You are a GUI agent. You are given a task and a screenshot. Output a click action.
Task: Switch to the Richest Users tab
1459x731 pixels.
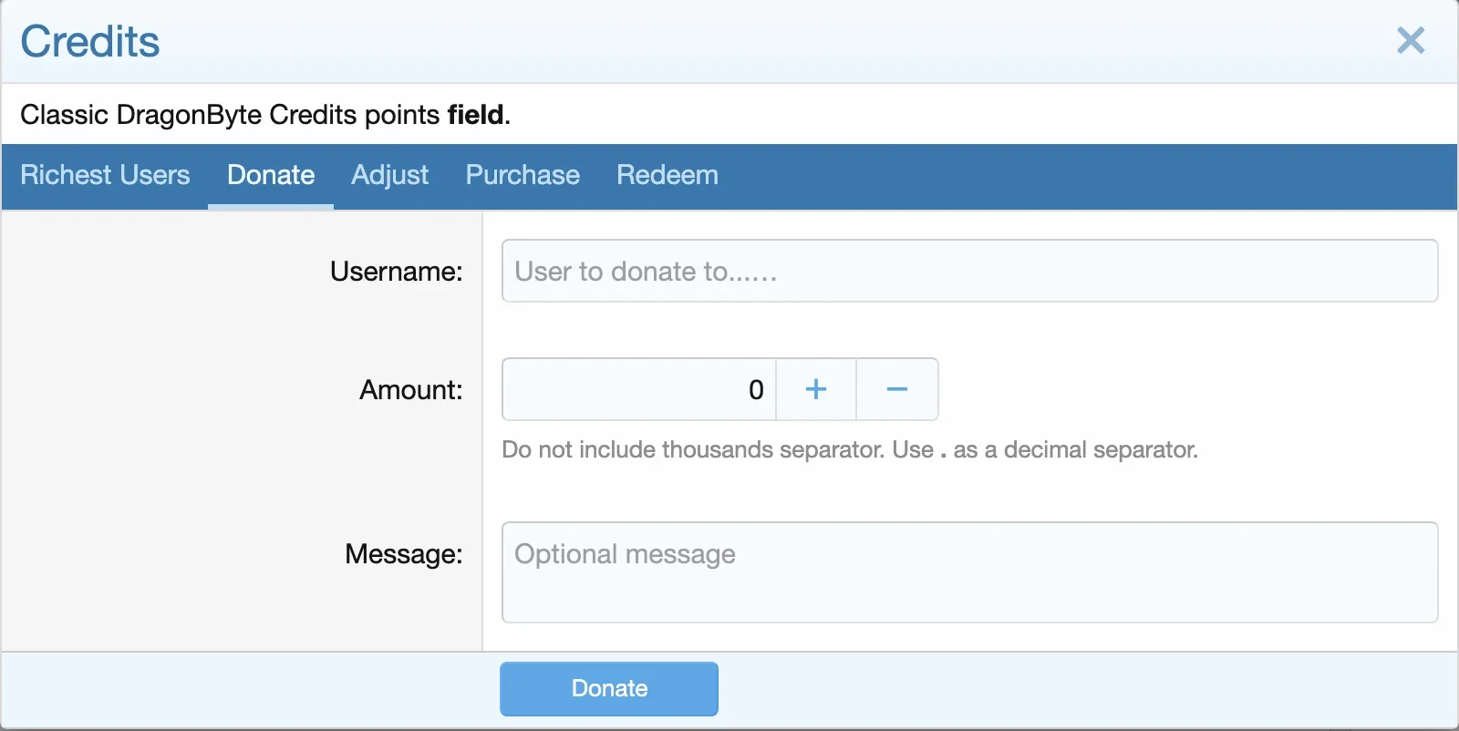[x=105, y=175]
